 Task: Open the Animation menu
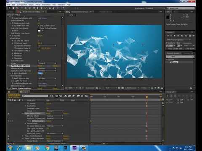(46, 5)
